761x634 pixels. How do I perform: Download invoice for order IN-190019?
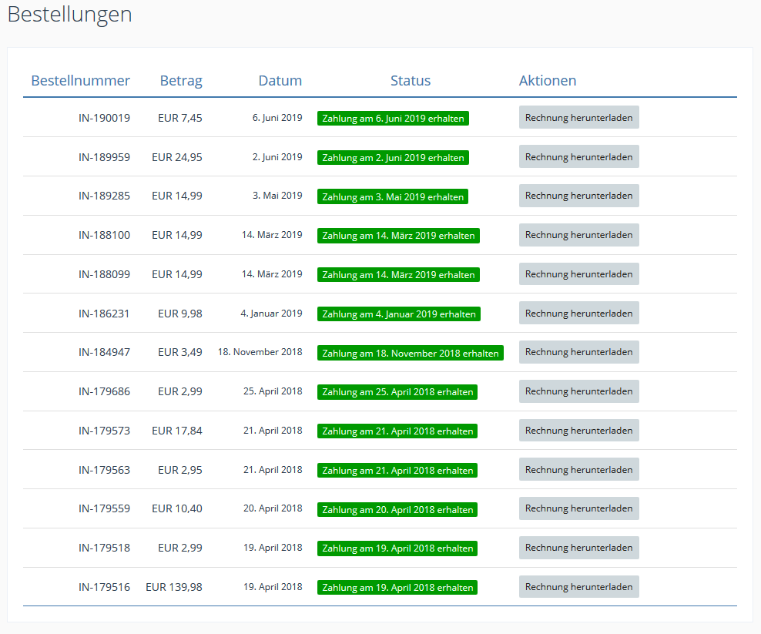pos(578,118)
